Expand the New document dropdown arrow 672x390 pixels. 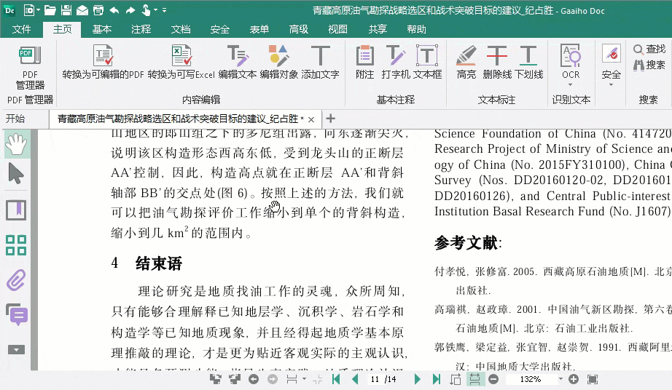[38, 10]
